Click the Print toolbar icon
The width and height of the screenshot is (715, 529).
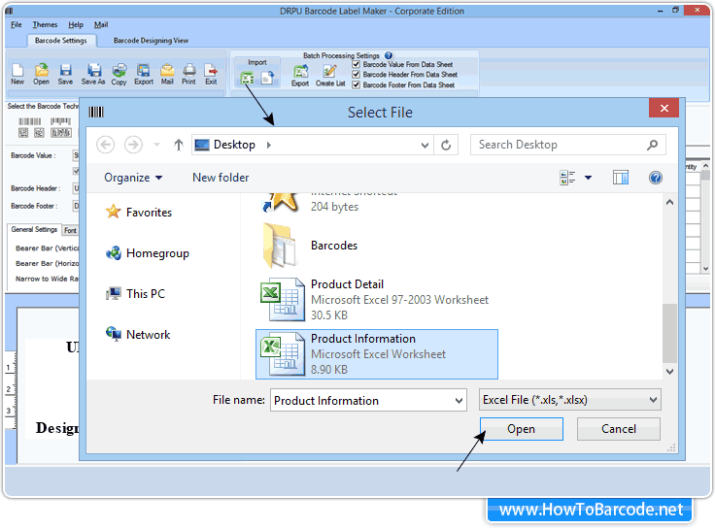pyautogui.click(x=188, y=75)
